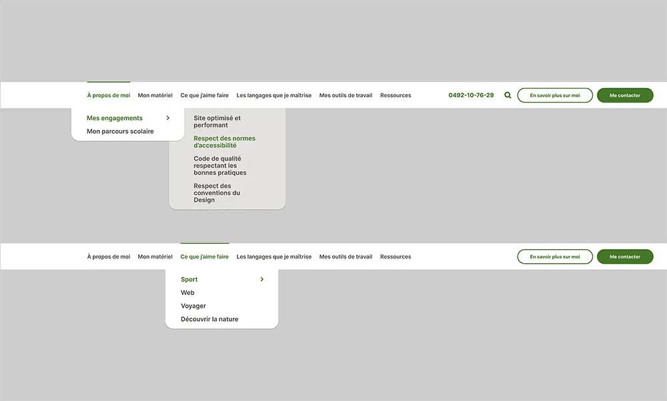667x401 pixels.
Task: Open 'Les langages que je maîtrise' in top navbar
Action: tap(274, 95)
